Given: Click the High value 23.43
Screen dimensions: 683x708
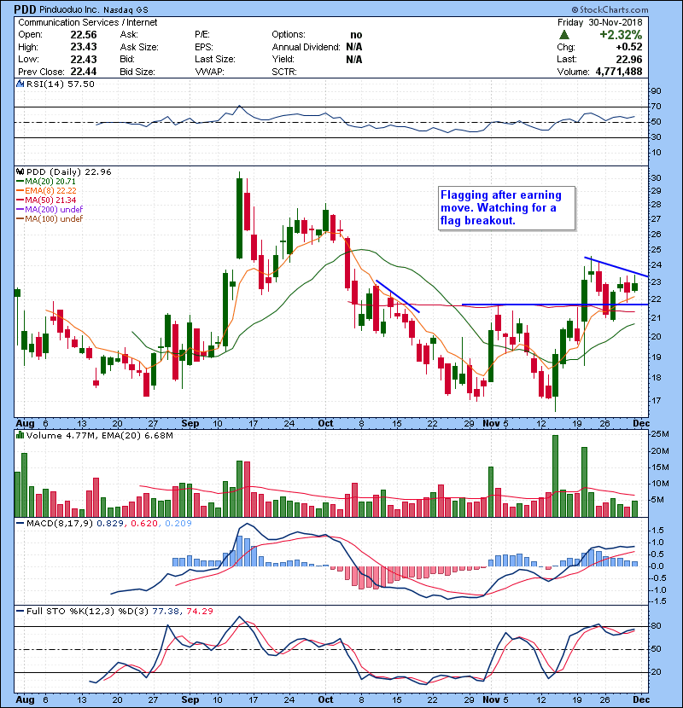Looking at the screenshot, I should [x=84, y=47].
